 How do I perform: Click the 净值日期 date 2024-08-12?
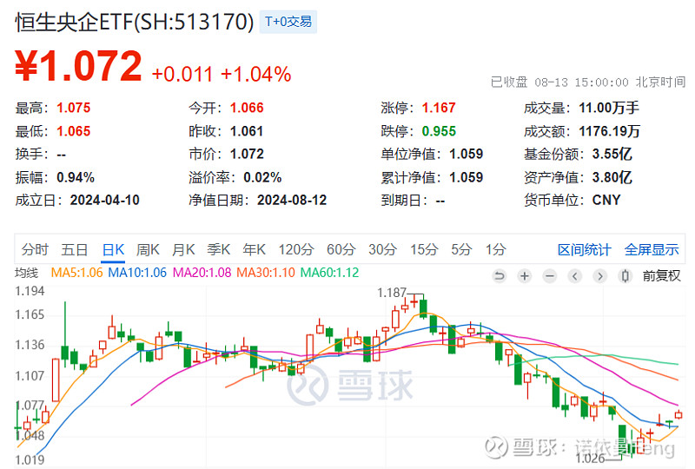point(292,200)
